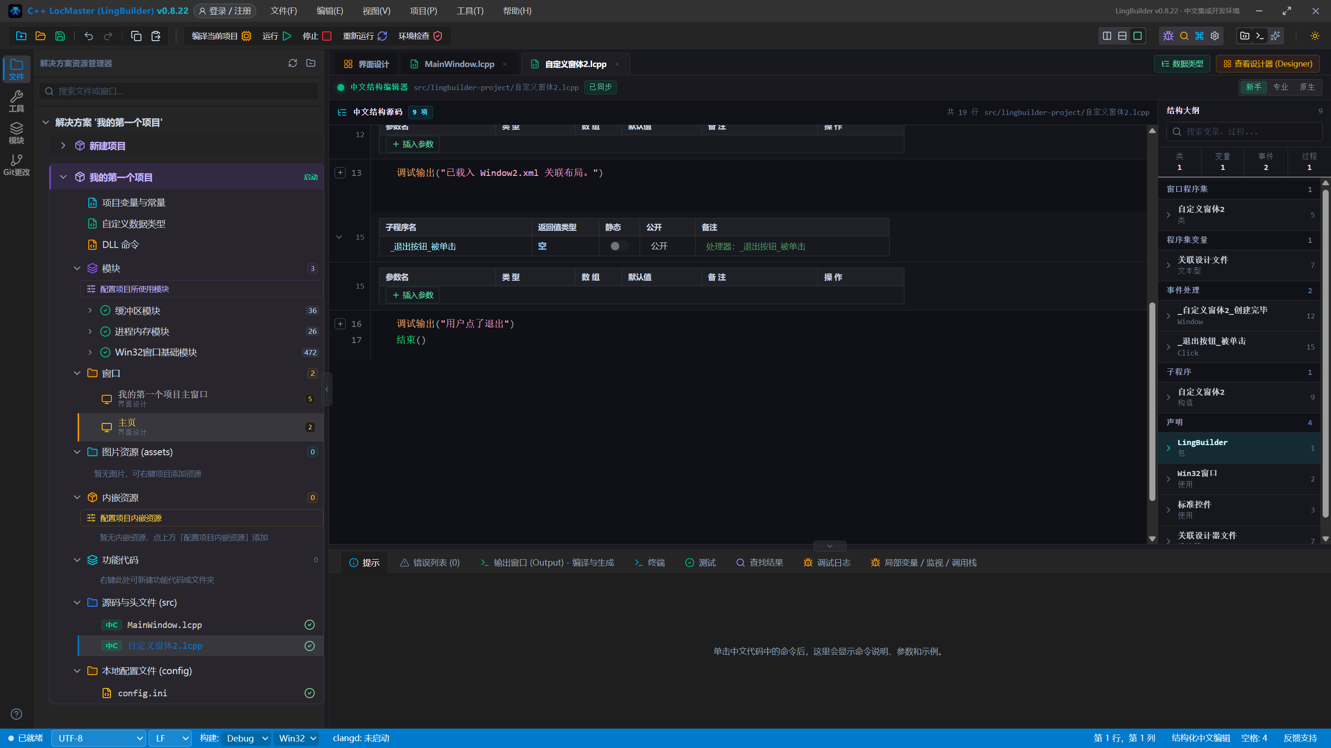Image resolution: width=1331 pixels, height=748 pixels.
Task: Switch editor mode to 专业
Action: 1280,87
